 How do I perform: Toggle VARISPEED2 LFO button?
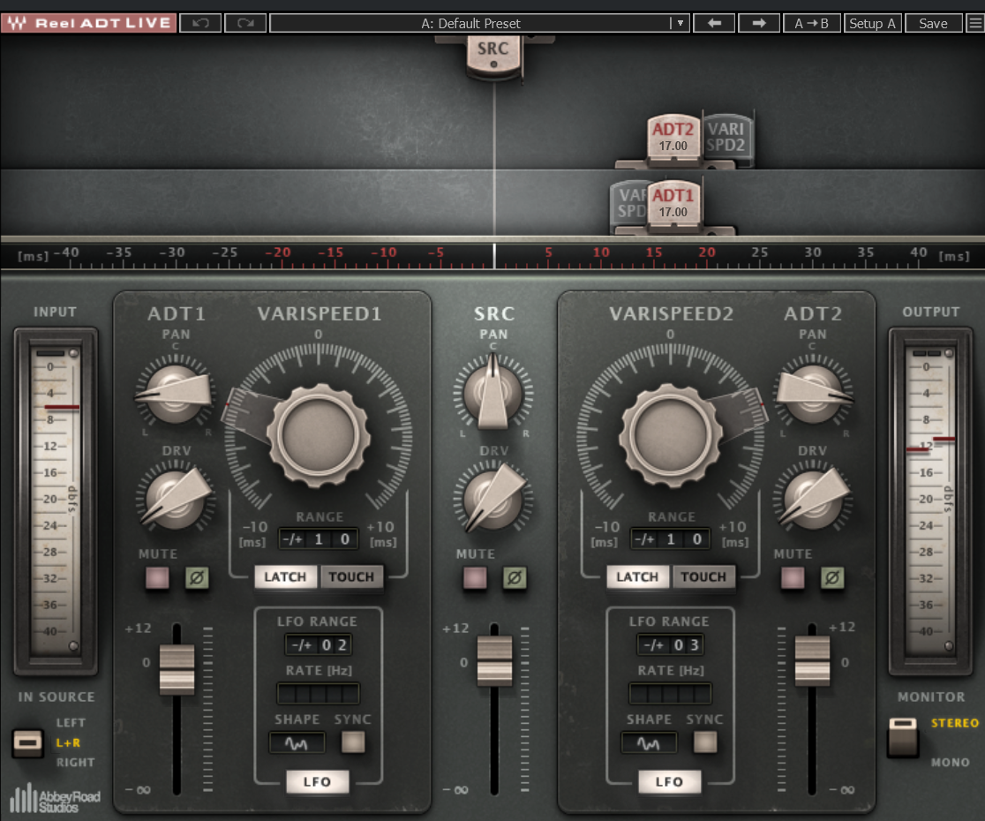pos(670,782)
